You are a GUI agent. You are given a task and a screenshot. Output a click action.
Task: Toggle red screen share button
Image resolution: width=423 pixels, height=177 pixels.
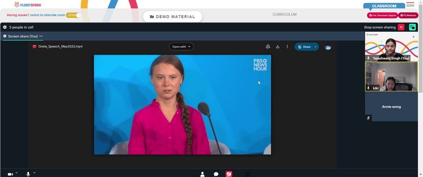[229, 174]
